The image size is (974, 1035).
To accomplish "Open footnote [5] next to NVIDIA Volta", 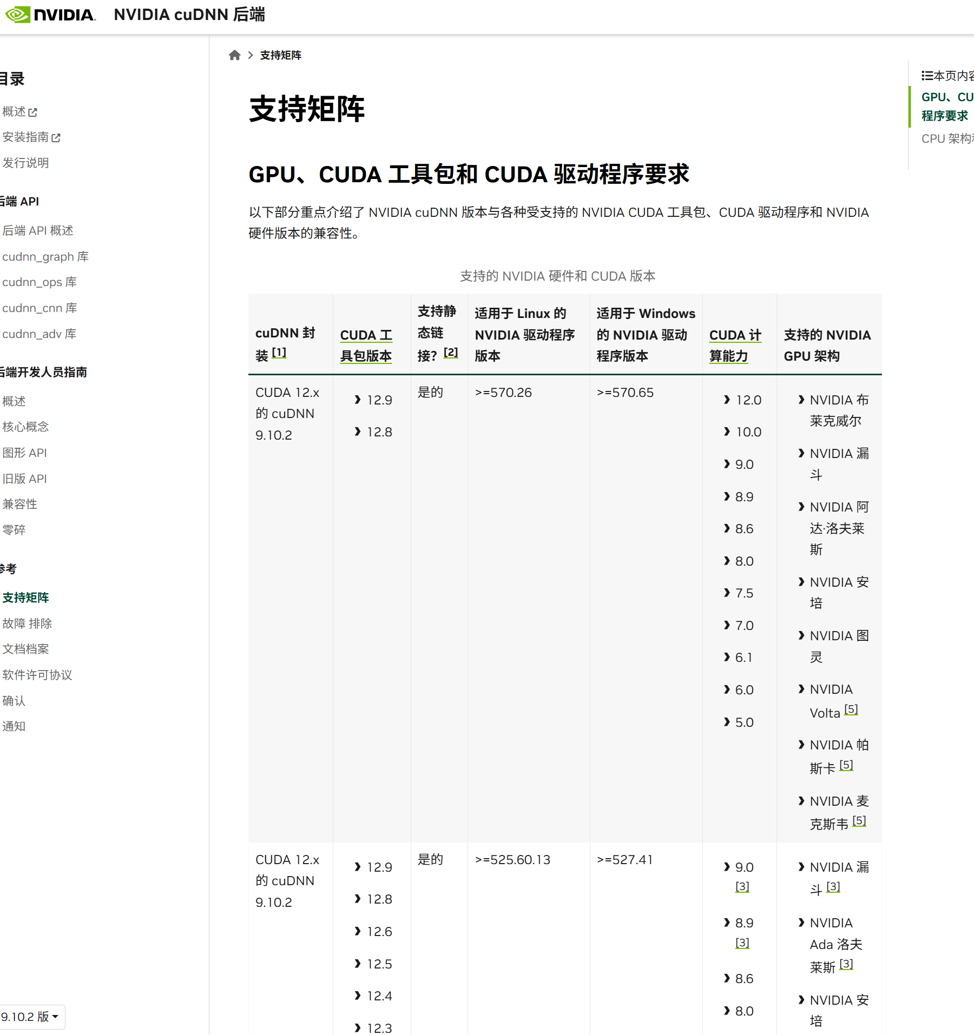I will [851, 709].
